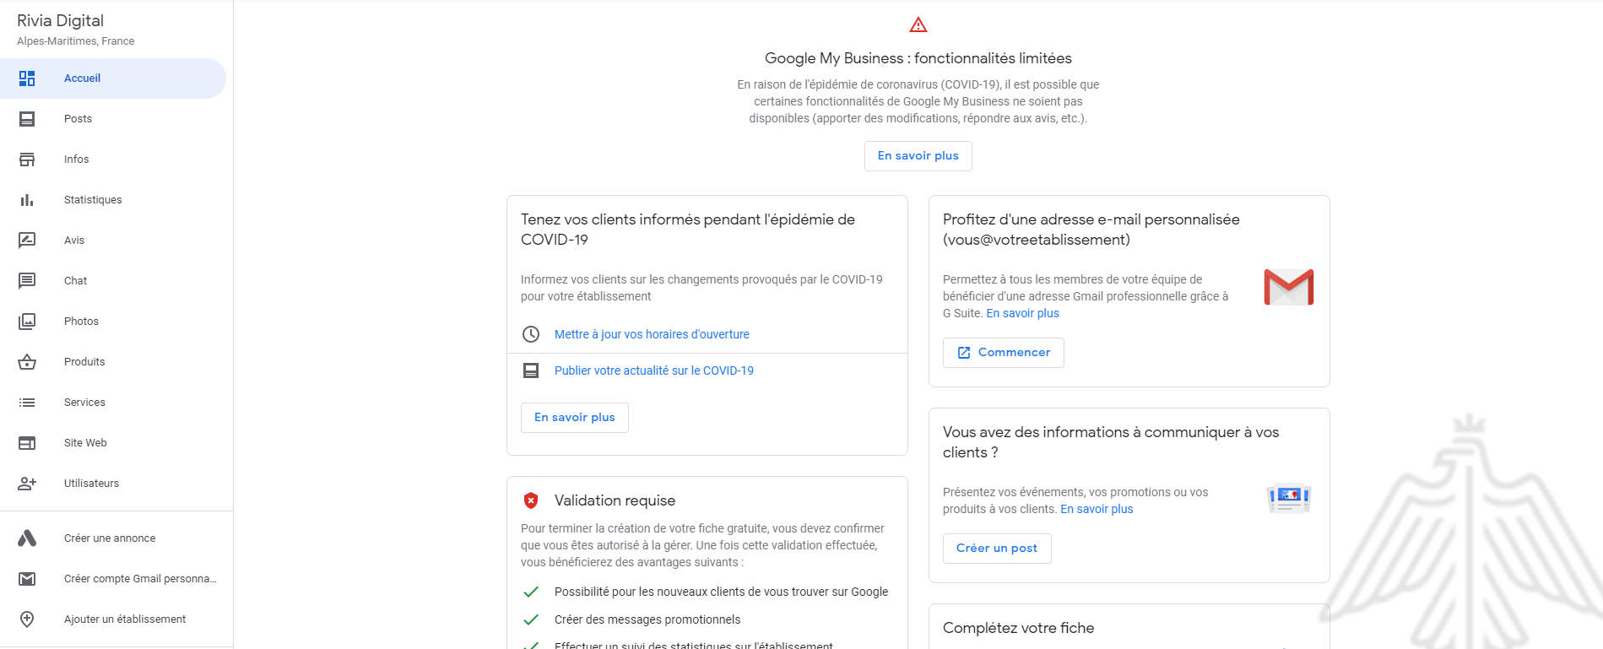The height and width of the screenshot is (649, 1603).
Task: Click the Complétez votre fiche heading
Action: point(1019,628)
